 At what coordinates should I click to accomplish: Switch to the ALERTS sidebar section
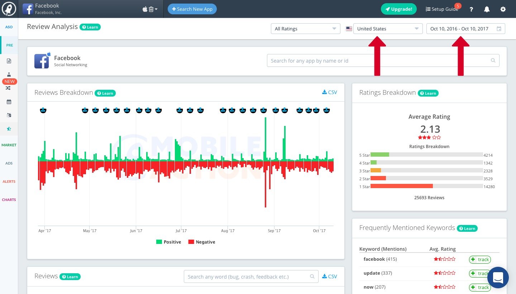(x=9, y=182)
